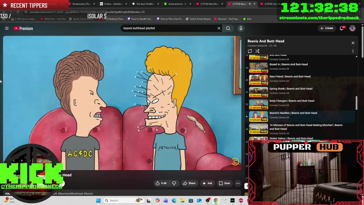Screen dimensions: 364x205
Task: Open Microsoft Edge from taskbar
Action: 174,200
